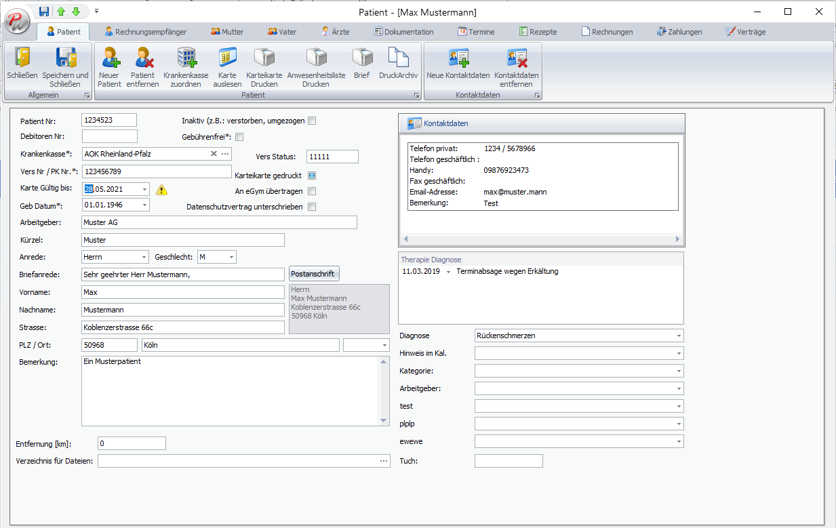
Task: Remove contact data via Kontaktdaten entfernen
Action: (x=516, y=66)
